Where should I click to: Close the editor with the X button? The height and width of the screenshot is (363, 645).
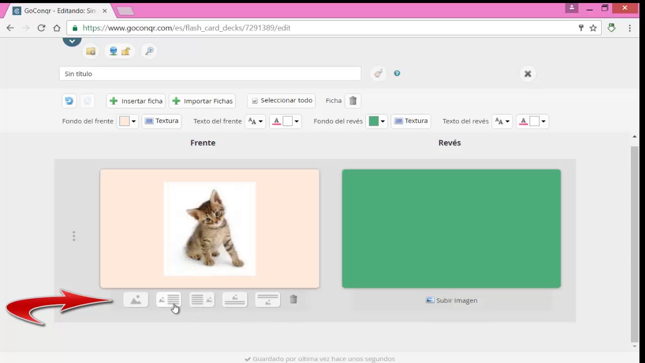tap(528, 74)
